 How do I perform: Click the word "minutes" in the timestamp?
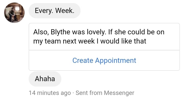coord(48,93)
